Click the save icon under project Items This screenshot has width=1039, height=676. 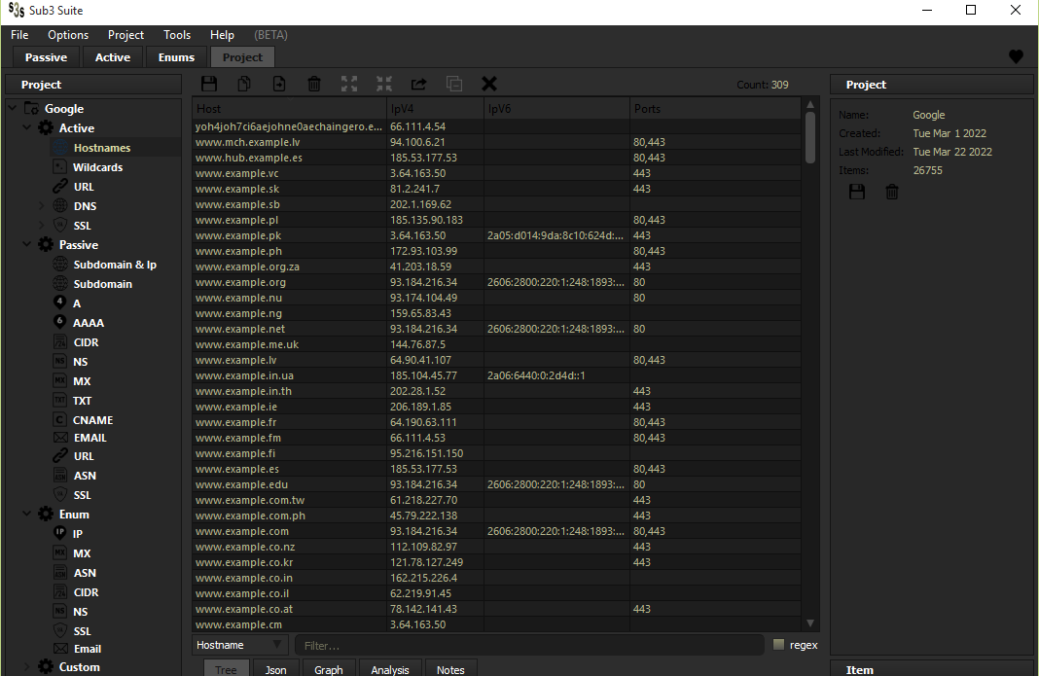pos(857,193)
